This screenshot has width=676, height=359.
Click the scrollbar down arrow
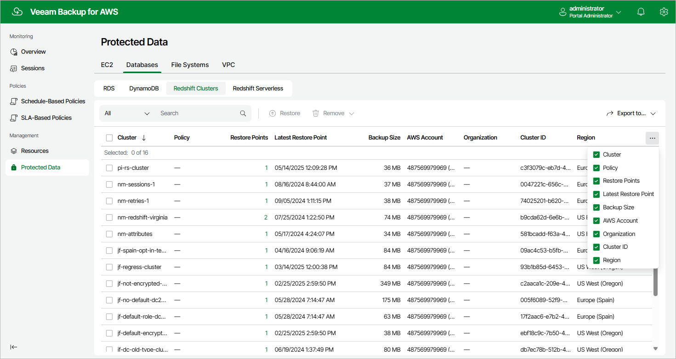[x=655, y=349]
